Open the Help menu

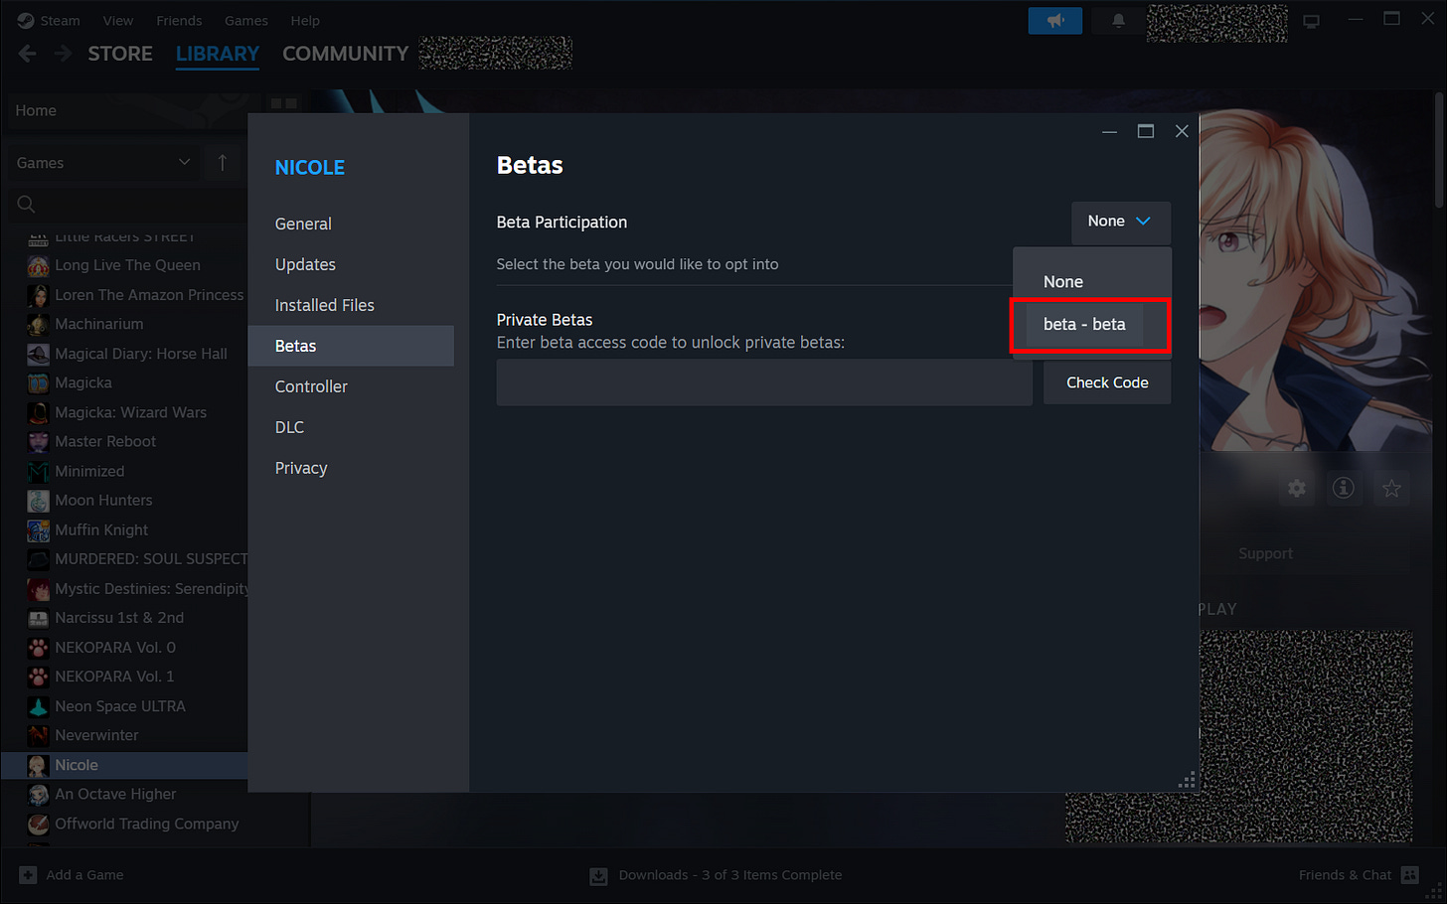point(305,21)
